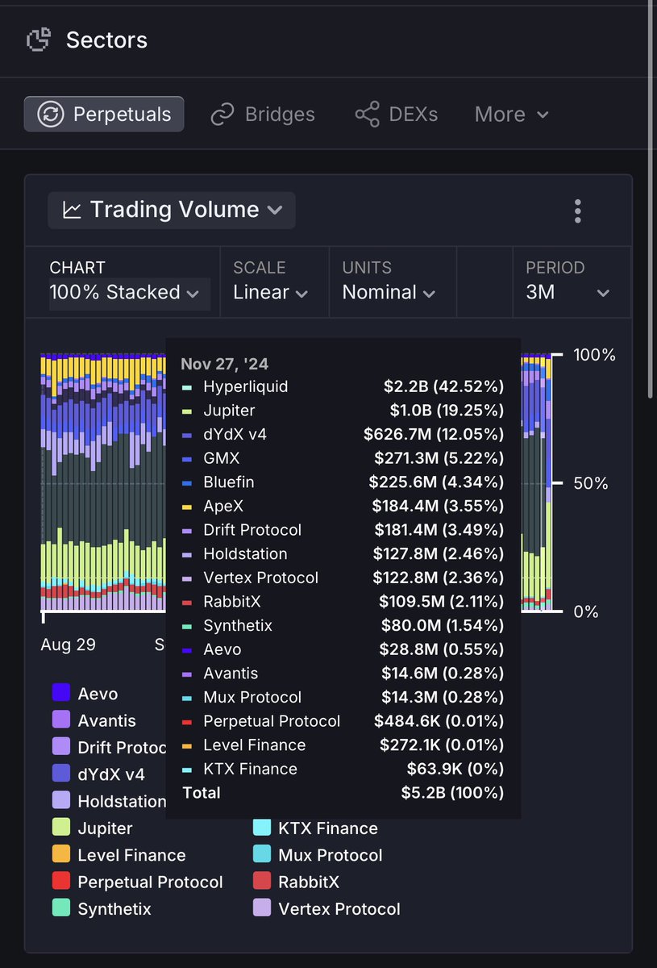Screen dimensions: 657x968
Task: Click the Sectors heading text
Action: [106, 40]
